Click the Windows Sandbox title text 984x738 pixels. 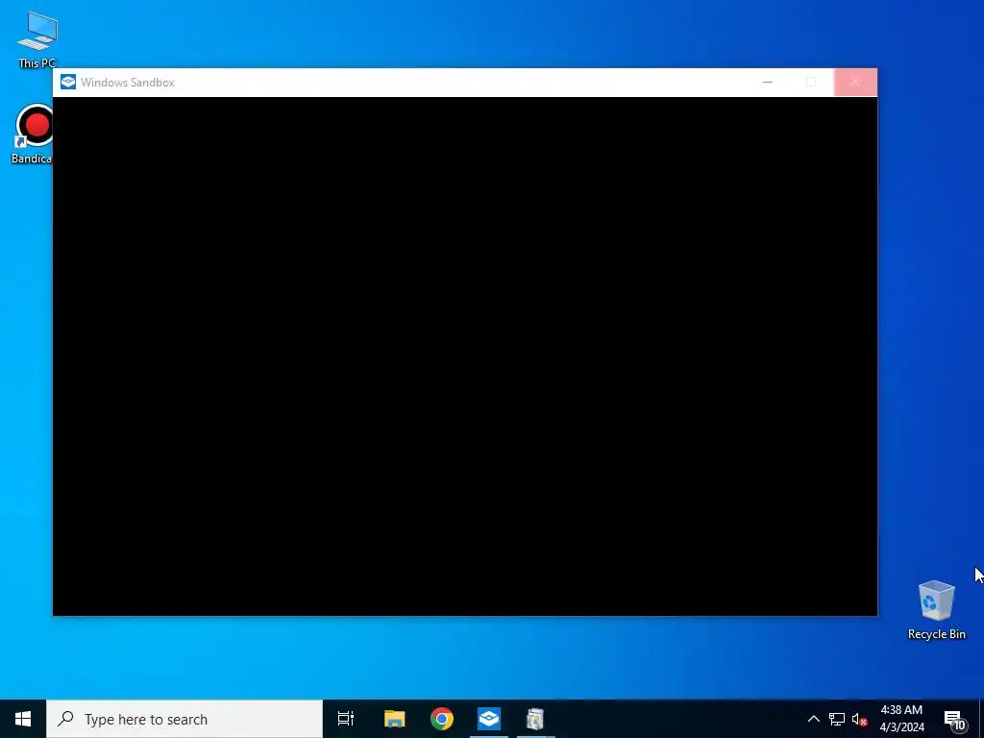(128, 83)
